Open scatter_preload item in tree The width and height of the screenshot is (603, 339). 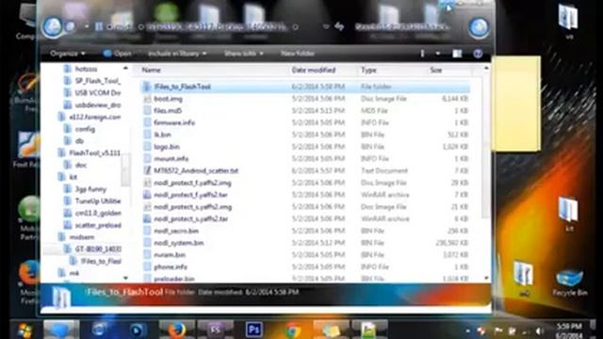pos(97,225)
